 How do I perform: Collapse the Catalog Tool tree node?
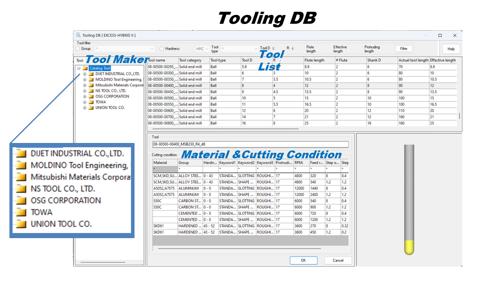79,68
